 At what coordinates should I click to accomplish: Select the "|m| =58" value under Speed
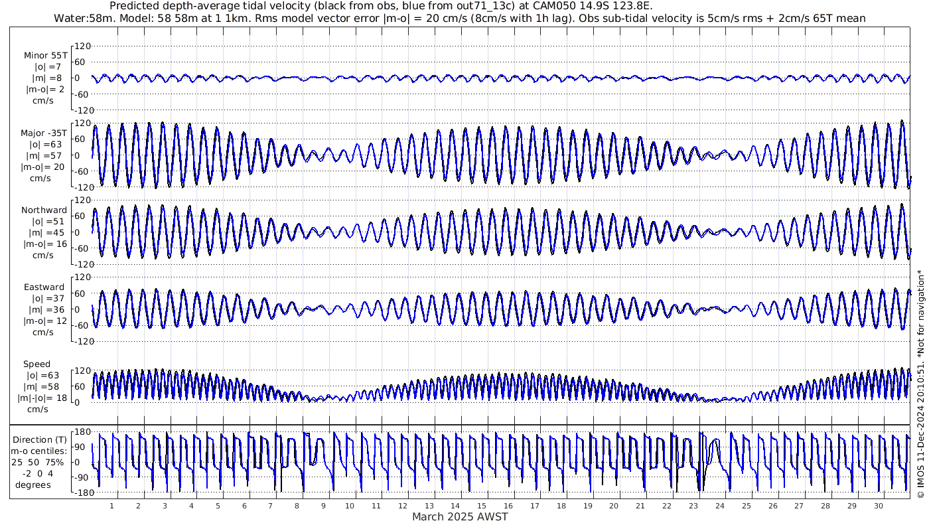pos(42,386)
